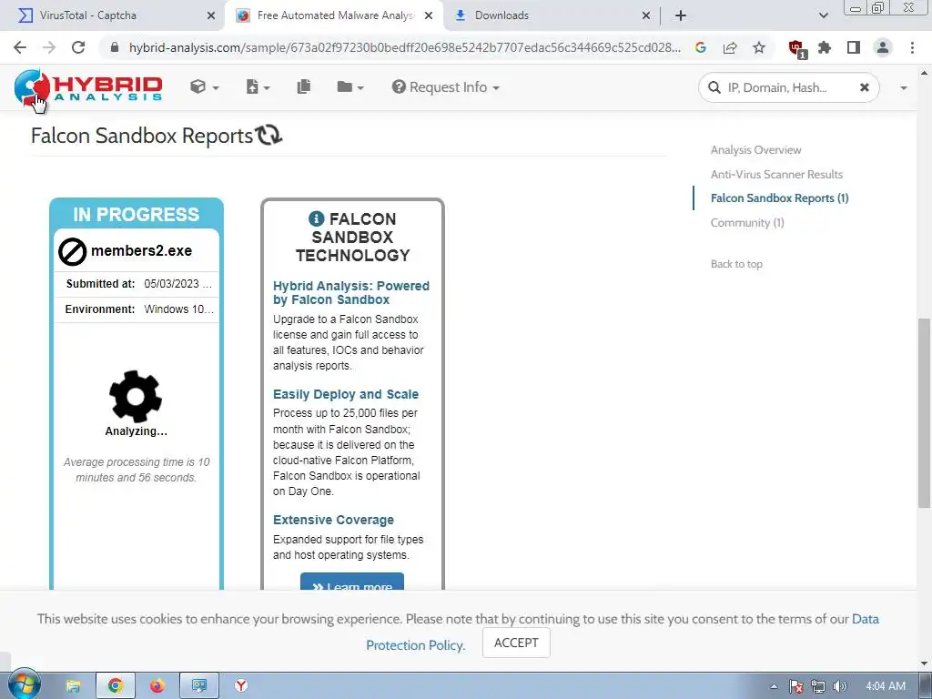Toggle the browser side panel
932x699 pixels.
coord(854,47)
